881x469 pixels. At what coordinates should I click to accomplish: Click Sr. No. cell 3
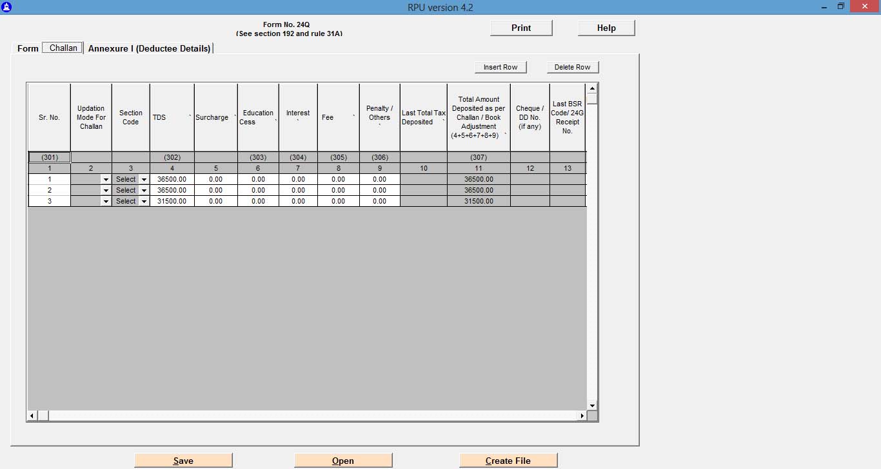point(50,202)
